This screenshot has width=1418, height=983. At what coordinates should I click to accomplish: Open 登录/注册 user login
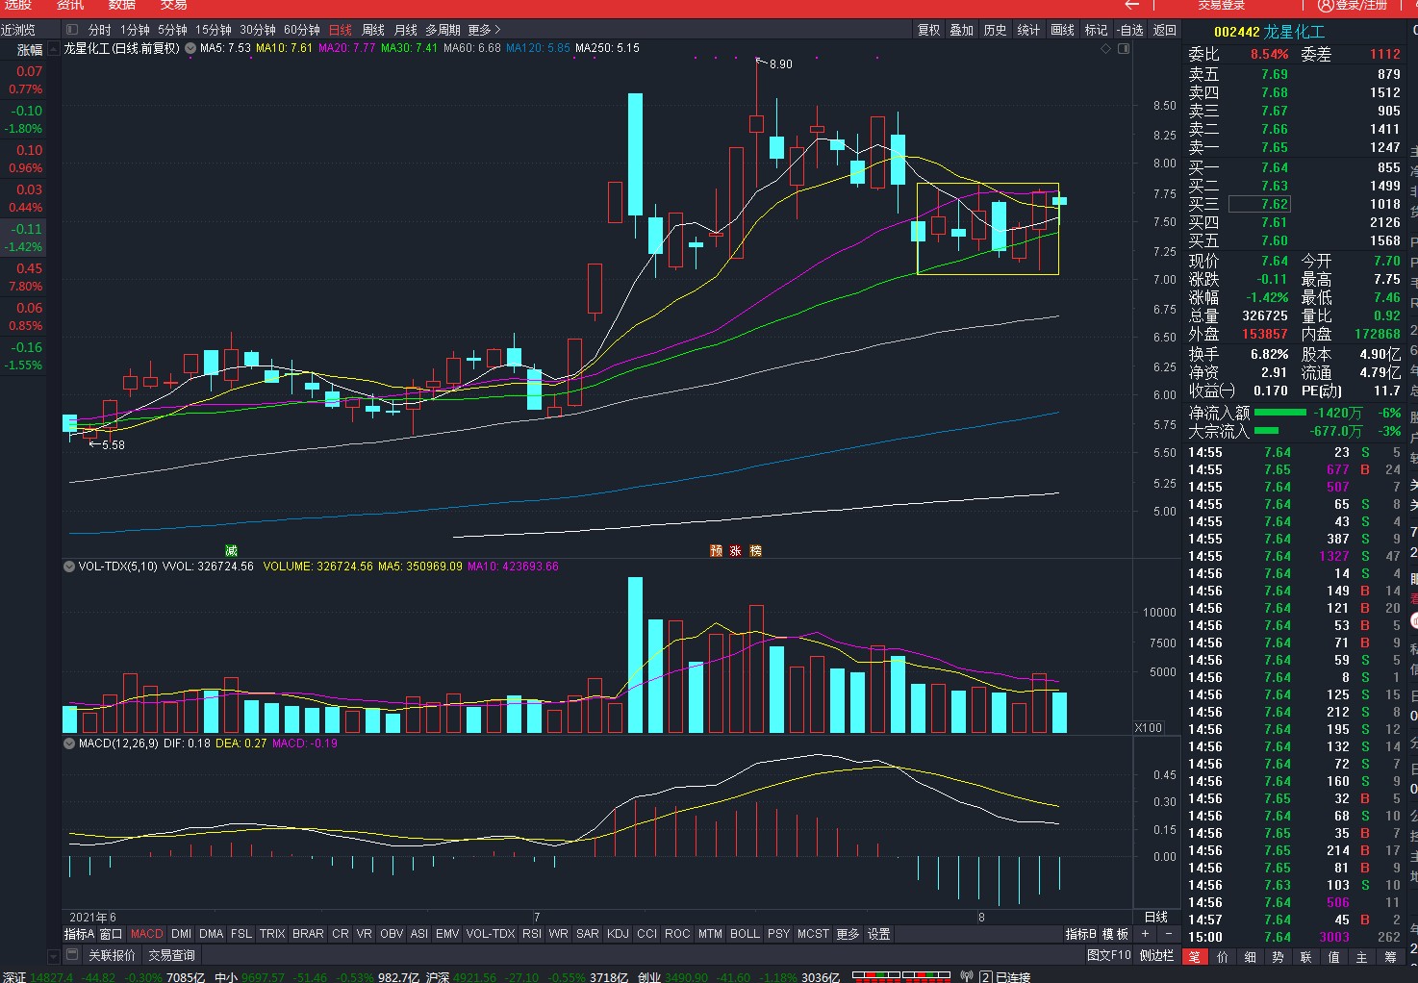tap(1353, 5)
